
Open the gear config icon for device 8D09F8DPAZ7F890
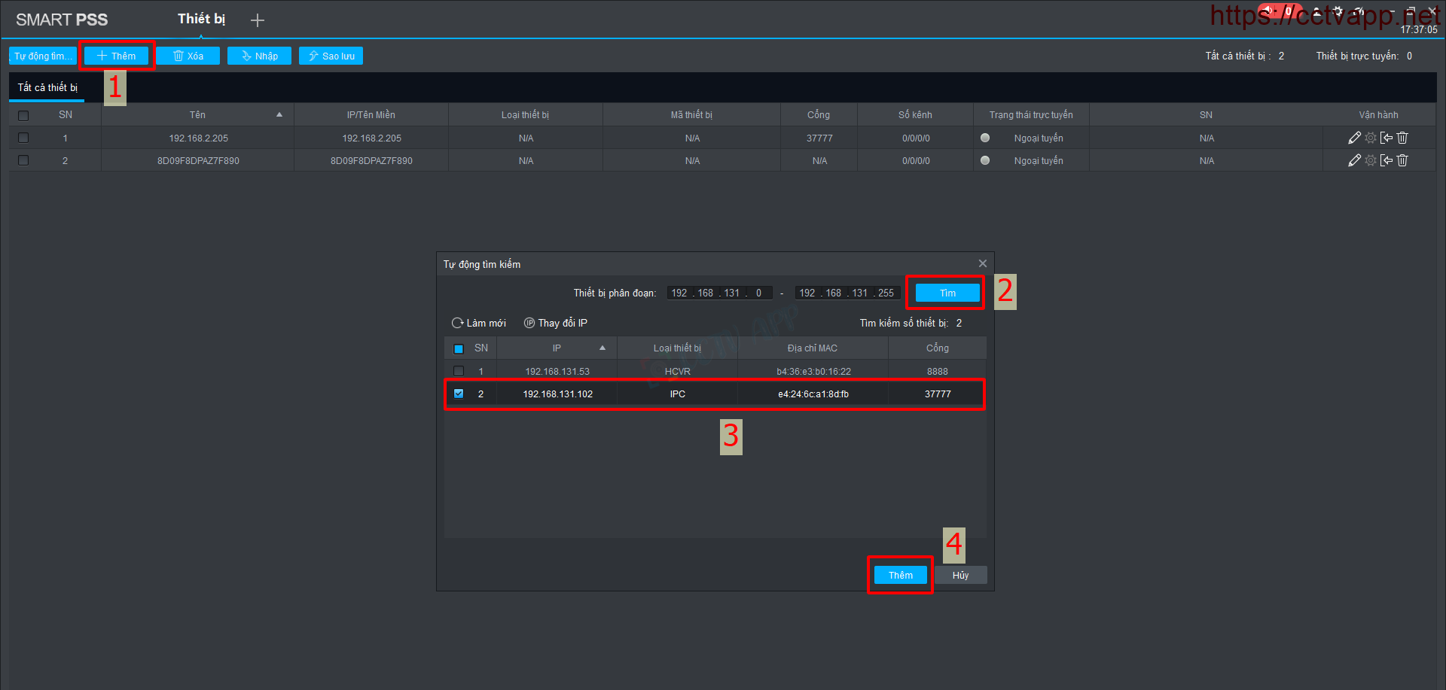pyautogui.click(x=1371, y=160)
